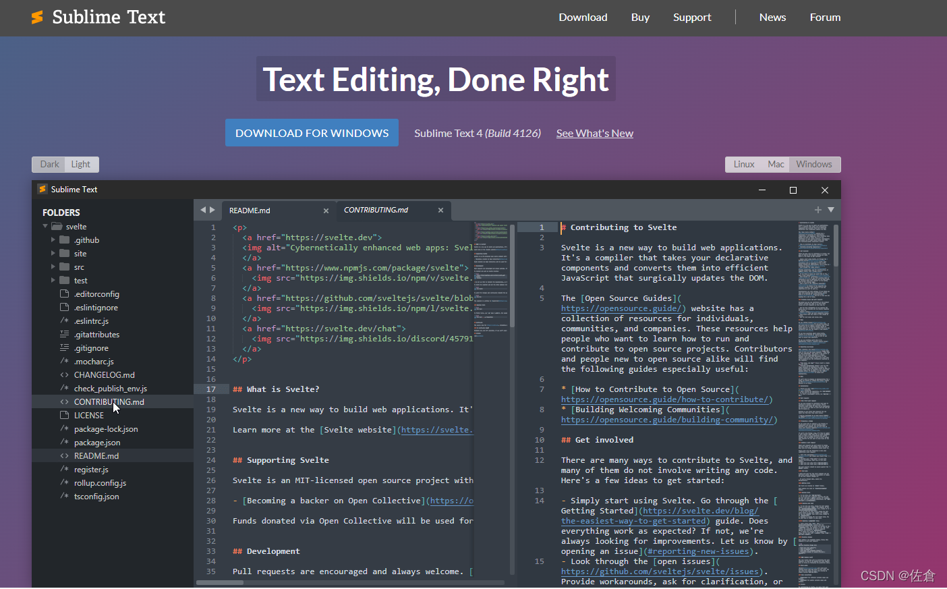Open check_publish_env.js in the sidebar
The image size is (947, 589).
113,388
